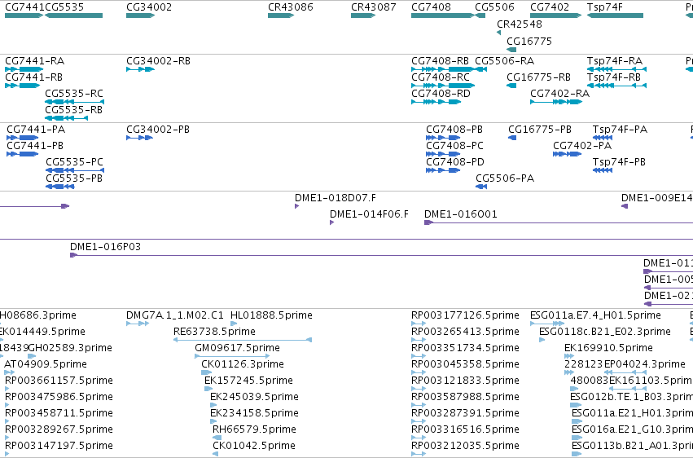This screenshot has height=458, width=693.
Task: Select the CG34002 gene glyph
Action: (x=141, y=15)
